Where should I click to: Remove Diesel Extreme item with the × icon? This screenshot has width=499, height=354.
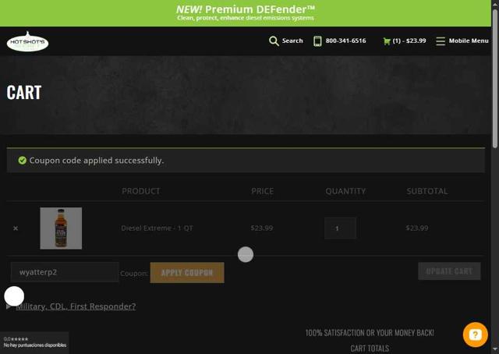coord(16,228)
